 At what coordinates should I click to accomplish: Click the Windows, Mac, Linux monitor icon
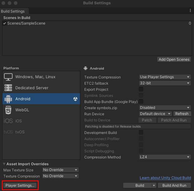8,77
